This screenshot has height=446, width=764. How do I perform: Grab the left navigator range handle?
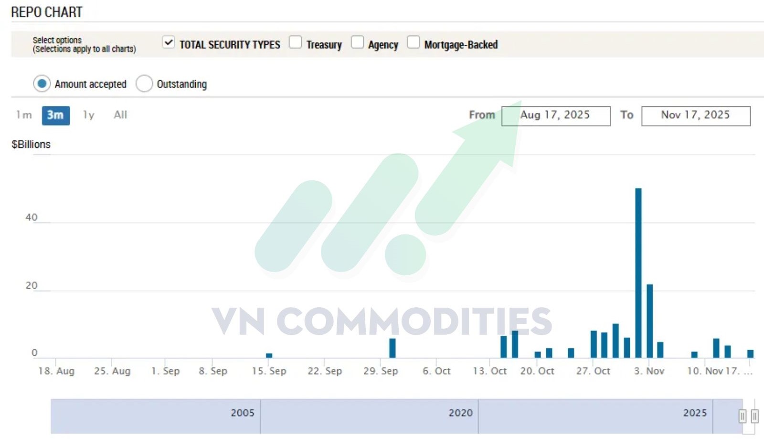click(x=742, y=416)
